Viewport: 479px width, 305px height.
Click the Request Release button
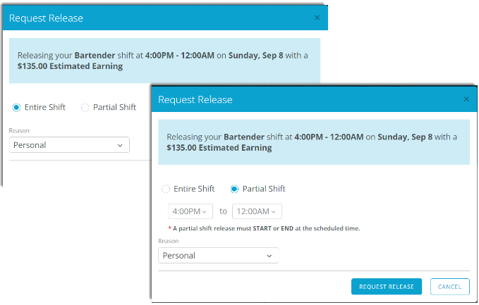[387, 287]
